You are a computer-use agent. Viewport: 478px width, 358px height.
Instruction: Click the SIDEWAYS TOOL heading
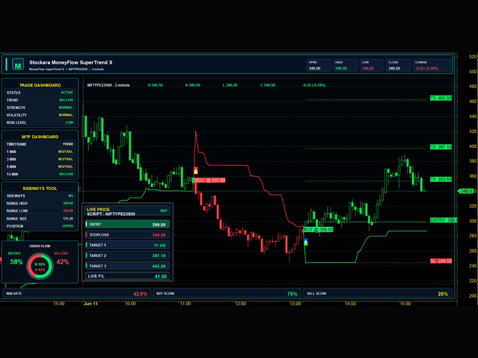coord(40,189)
